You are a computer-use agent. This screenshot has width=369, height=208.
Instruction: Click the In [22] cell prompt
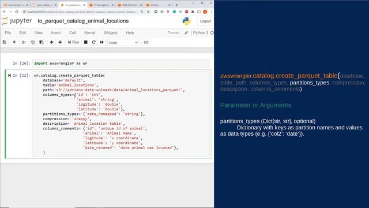[x=21, y=75]
